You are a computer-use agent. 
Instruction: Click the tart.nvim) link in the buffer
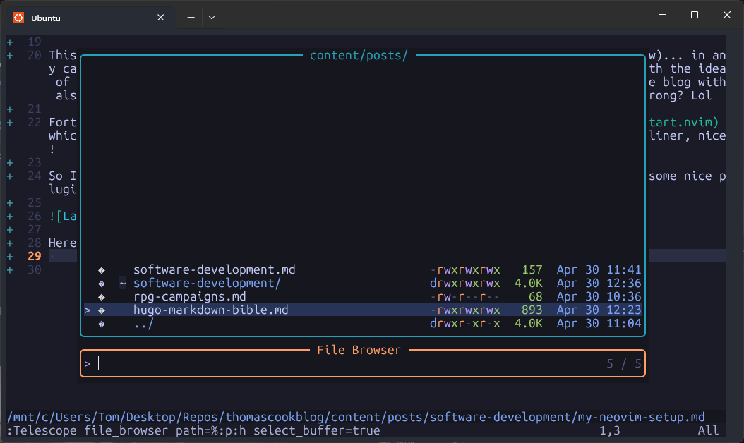tap(684, 122)
